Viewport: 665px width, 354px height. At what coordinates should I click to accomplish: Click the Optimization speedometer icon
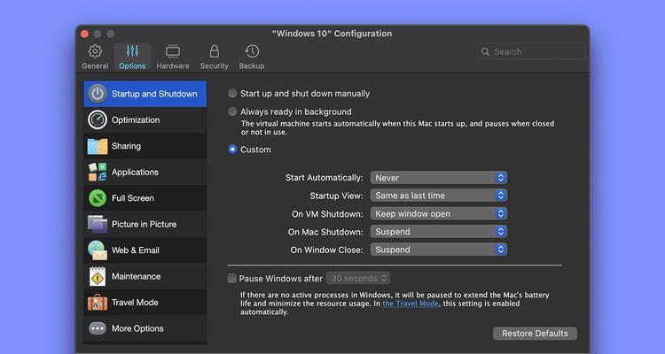(98, 119)
